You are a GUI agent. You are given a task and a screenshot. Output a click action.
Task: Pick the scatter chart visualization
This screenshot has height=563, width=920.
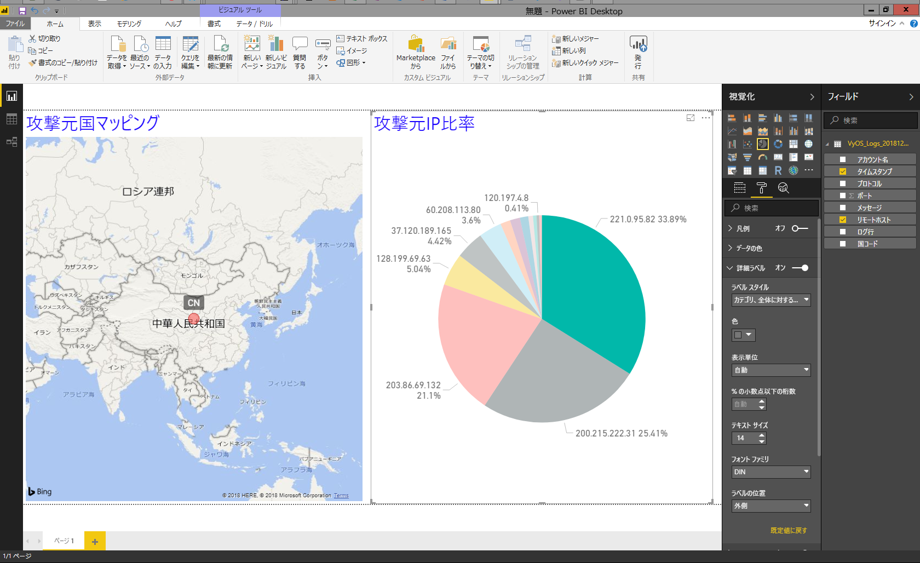tap(747, 144)
